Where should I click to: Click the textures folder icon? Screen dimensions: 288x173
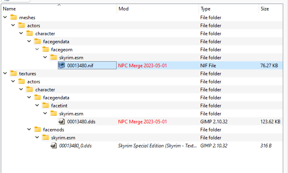[x=14, y=73]
